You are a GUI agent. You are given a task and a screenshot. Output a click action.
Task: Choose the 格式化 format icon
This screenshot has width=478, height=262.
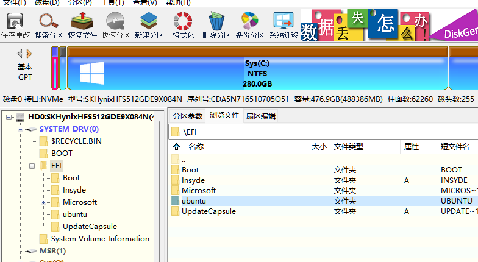coord(183,26)
